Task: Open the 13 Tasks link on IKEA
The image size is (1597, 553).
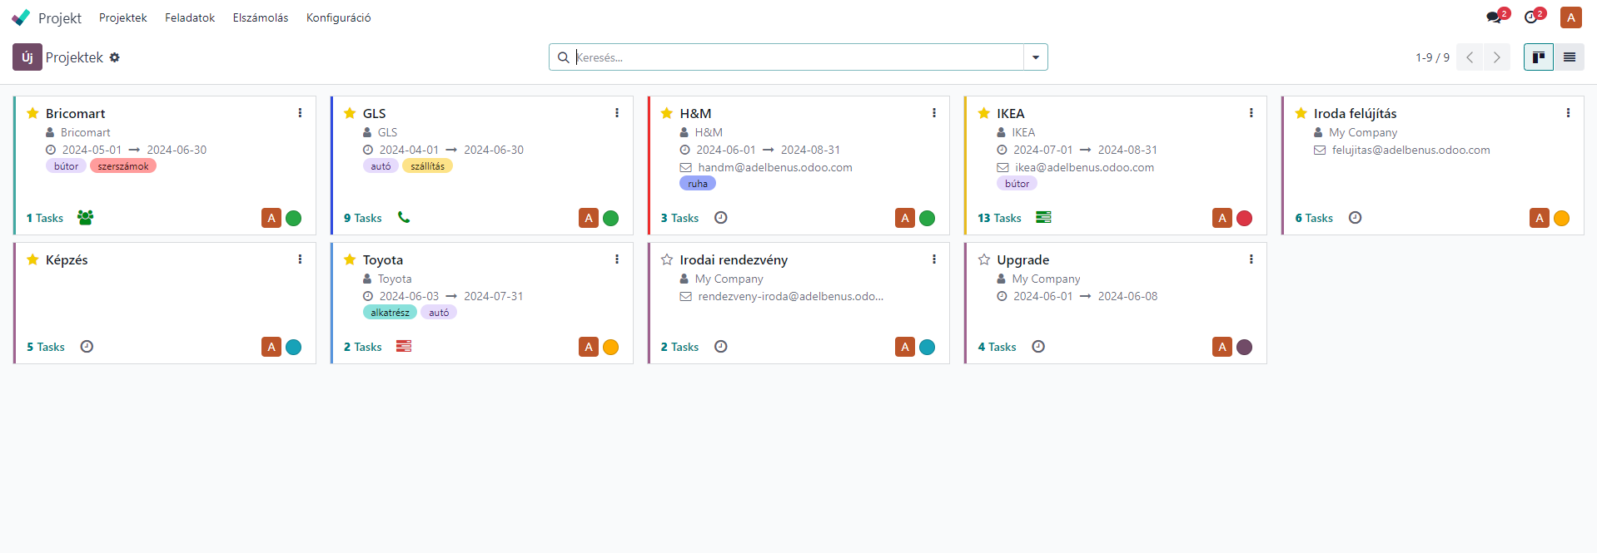Action: [999, 218]
